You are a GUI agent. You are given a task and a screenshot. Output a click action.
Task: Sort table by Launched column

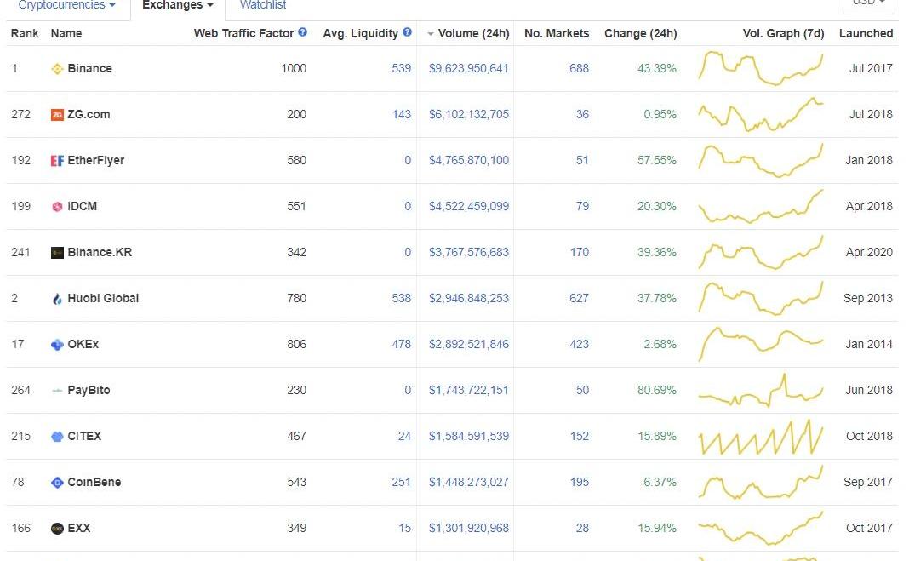click(866, 34)
